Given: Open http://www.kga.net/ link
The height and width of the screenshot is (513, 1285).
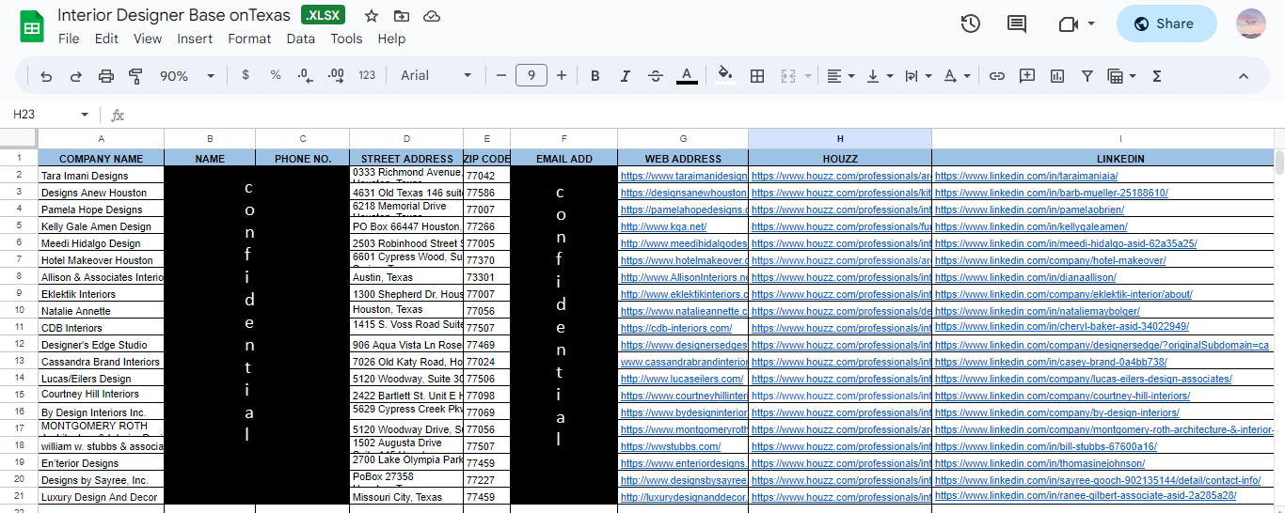Looking at the screenshot, I should [663, 226].
